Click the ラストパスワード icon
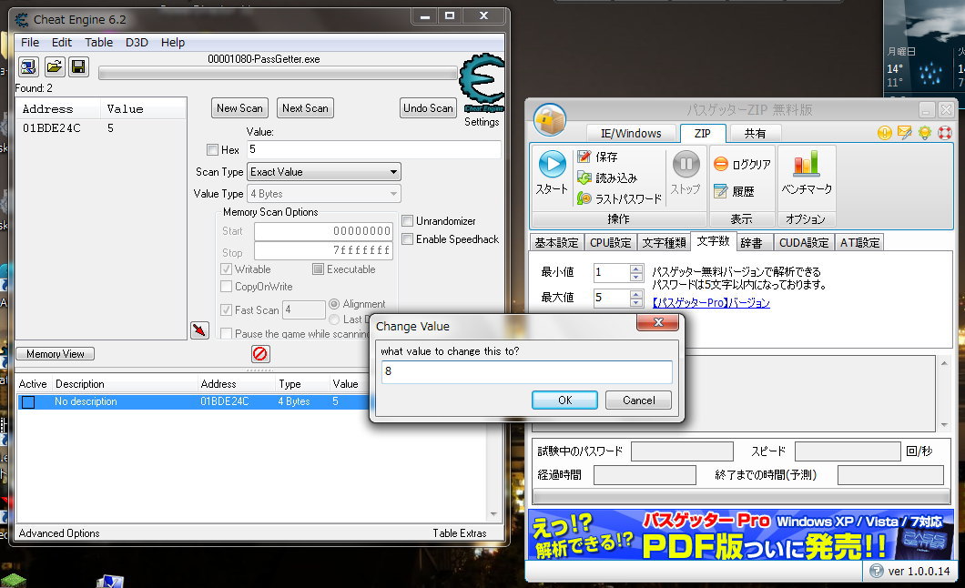 (x=584, y=198)
